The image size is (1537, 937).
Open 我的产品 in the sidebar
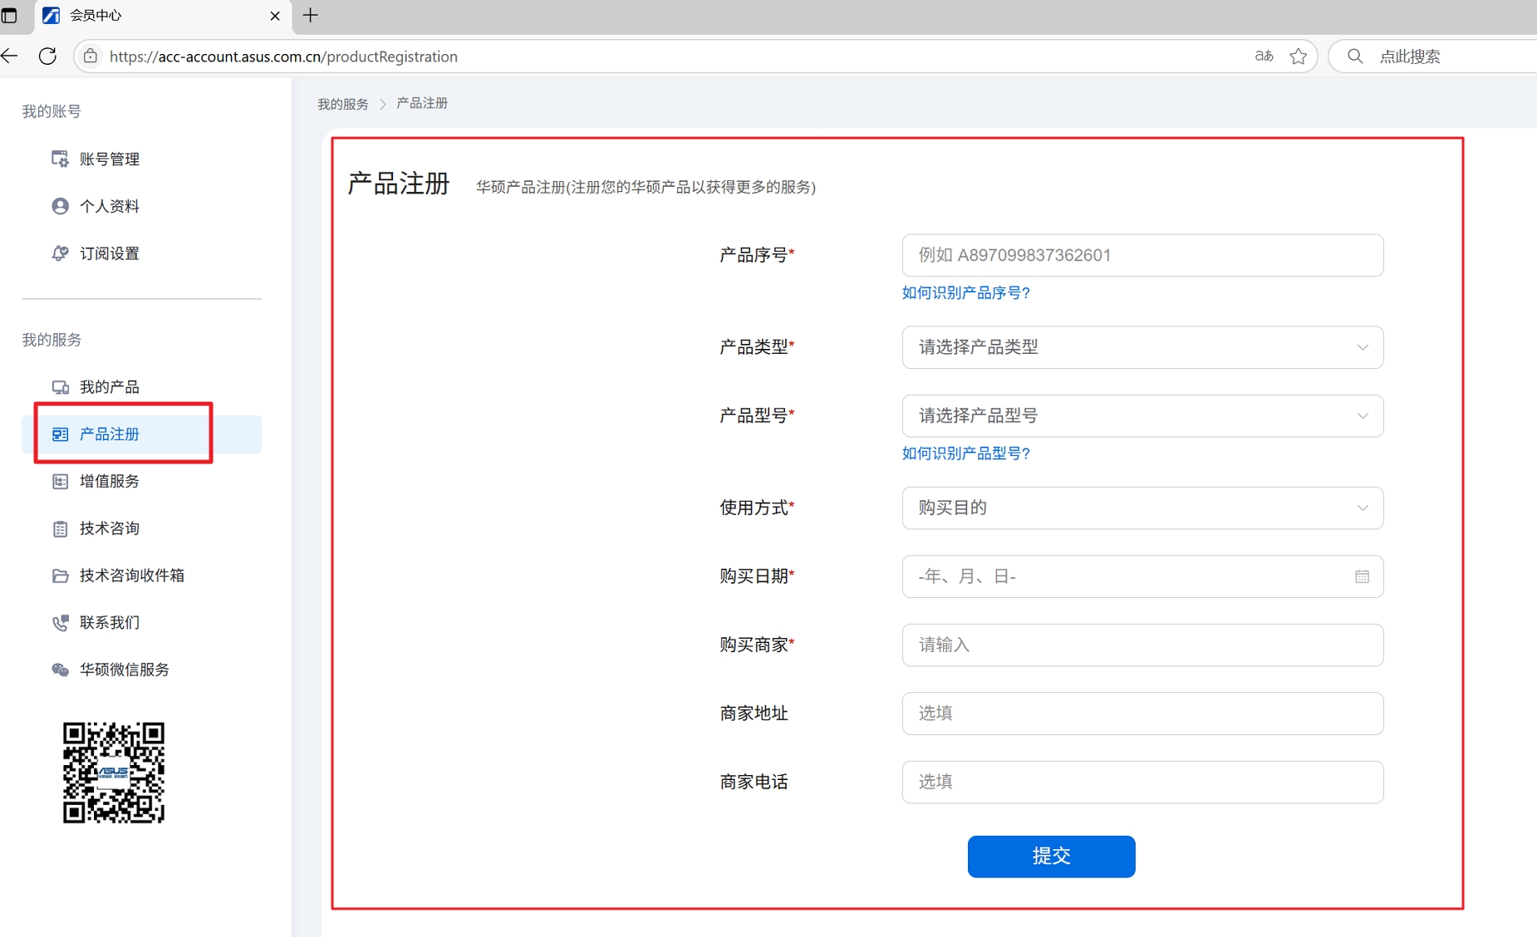tap(109, 387)
